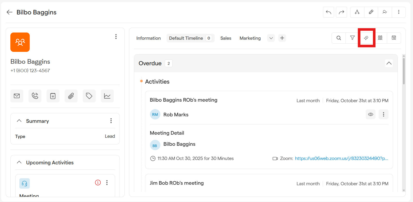Toggle the eye icon on Rob Marks meeting
413x202 pixels.
(371, 114)
